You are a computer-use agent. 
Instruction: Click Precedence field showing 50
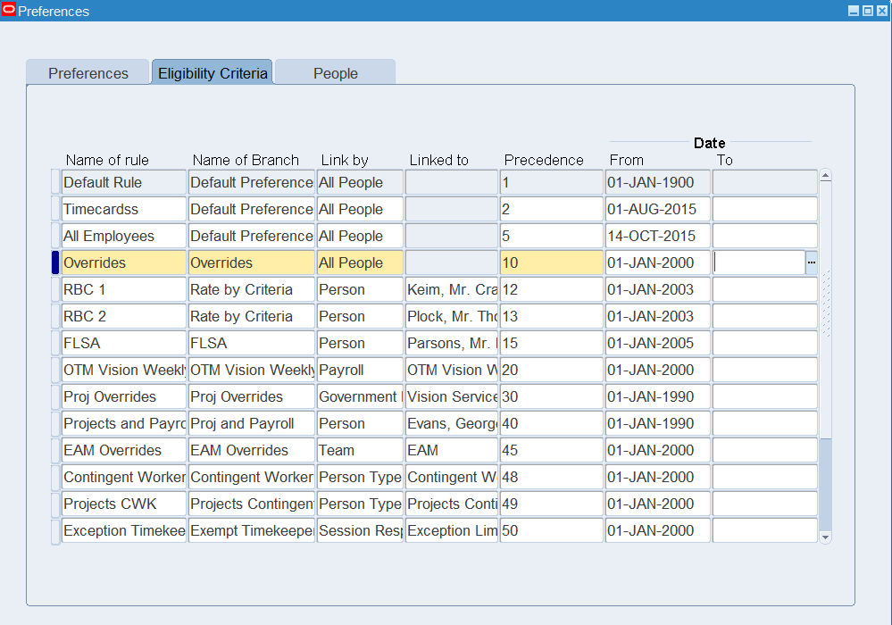[x=551, y=530]
